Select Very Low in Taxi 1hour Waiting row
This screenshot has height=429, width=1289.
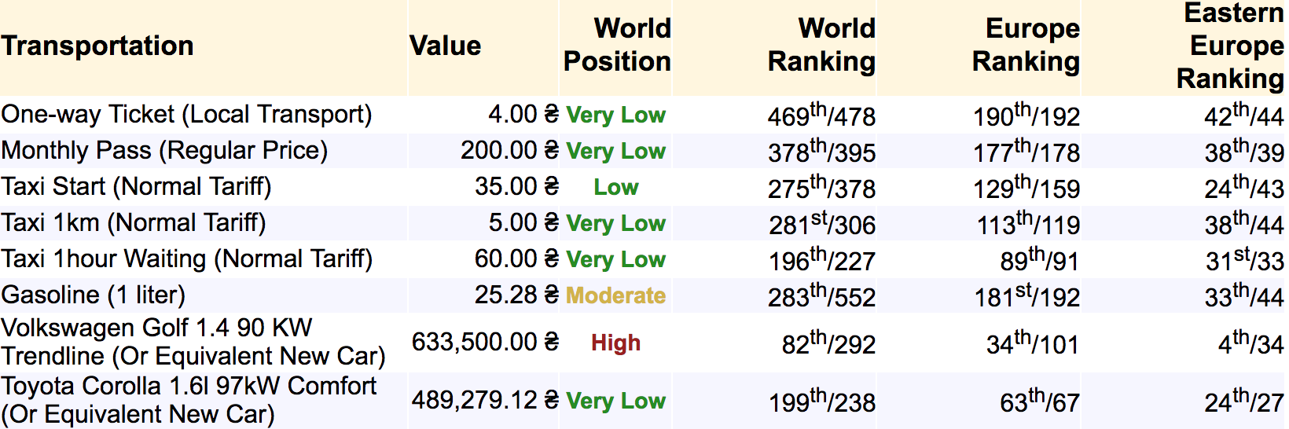(615, 260)
